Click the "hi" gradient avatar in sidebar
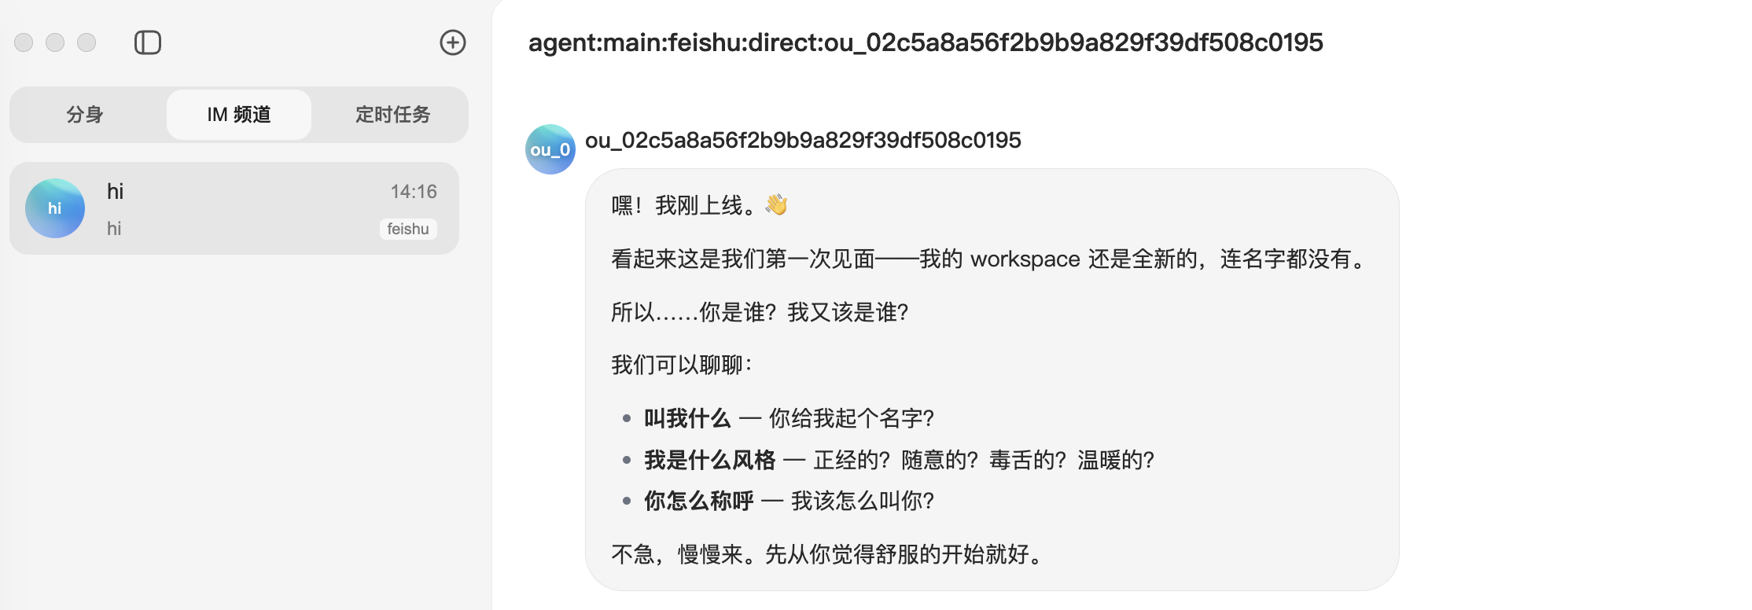Image resolution: width=1752 pixels, height=610 pixels. [55, 208]
